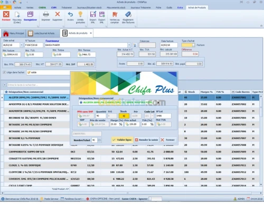Click the ADMIN user icon in status bar

click(x=235, y=199)
